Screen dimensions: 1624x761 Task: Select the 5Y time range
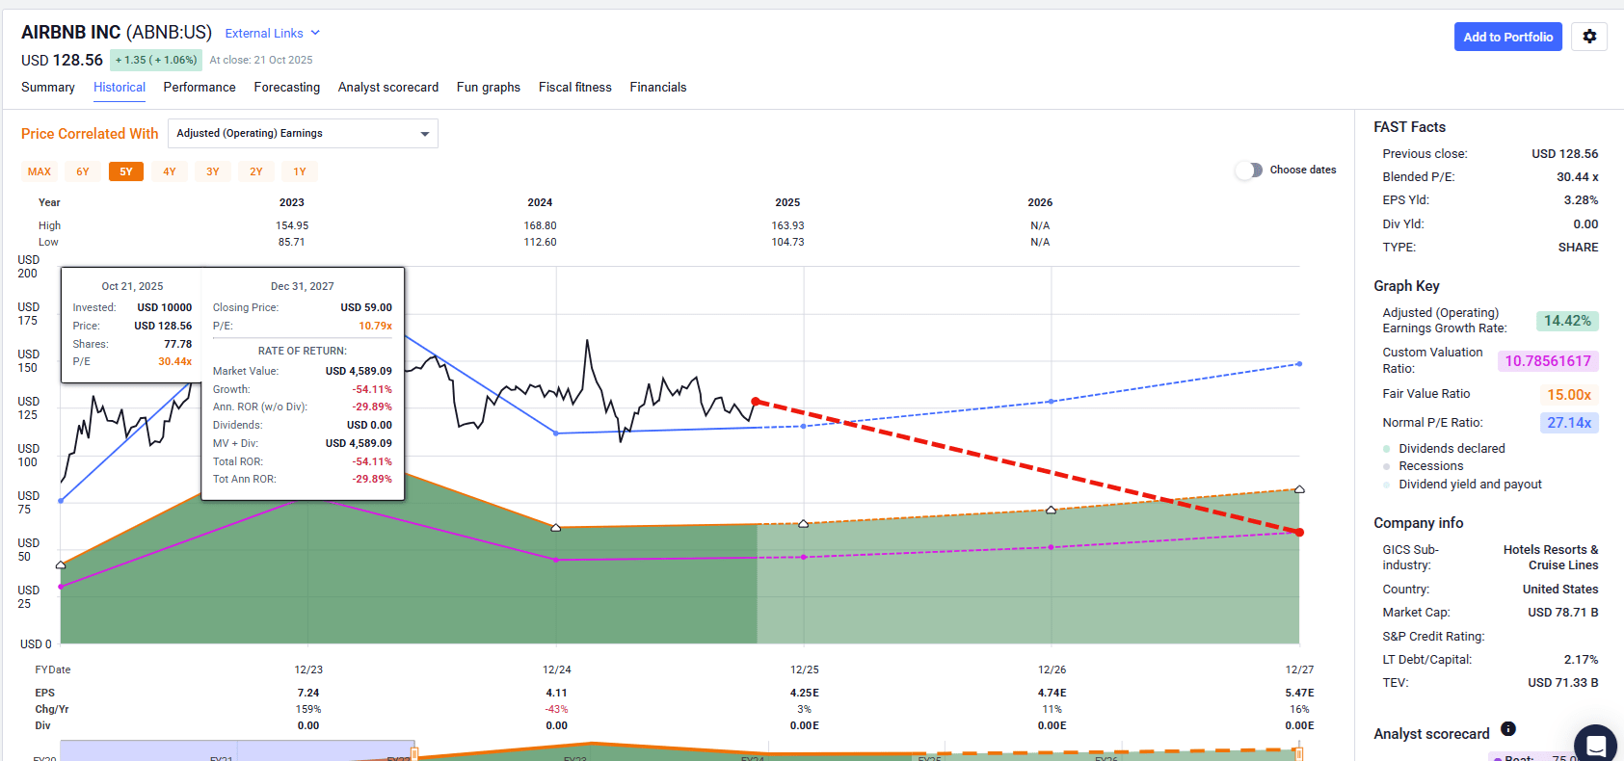126,171
